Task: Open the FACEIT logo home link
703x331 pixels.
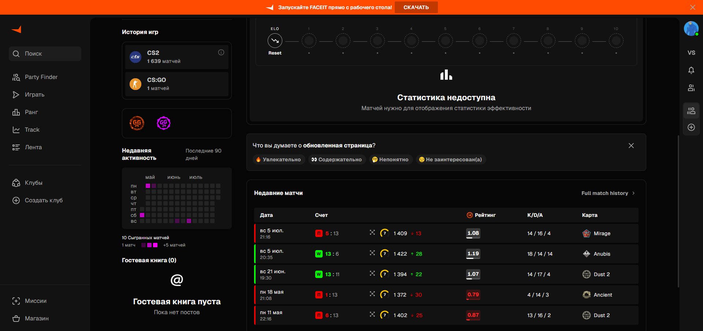Action: coord(16,30)
